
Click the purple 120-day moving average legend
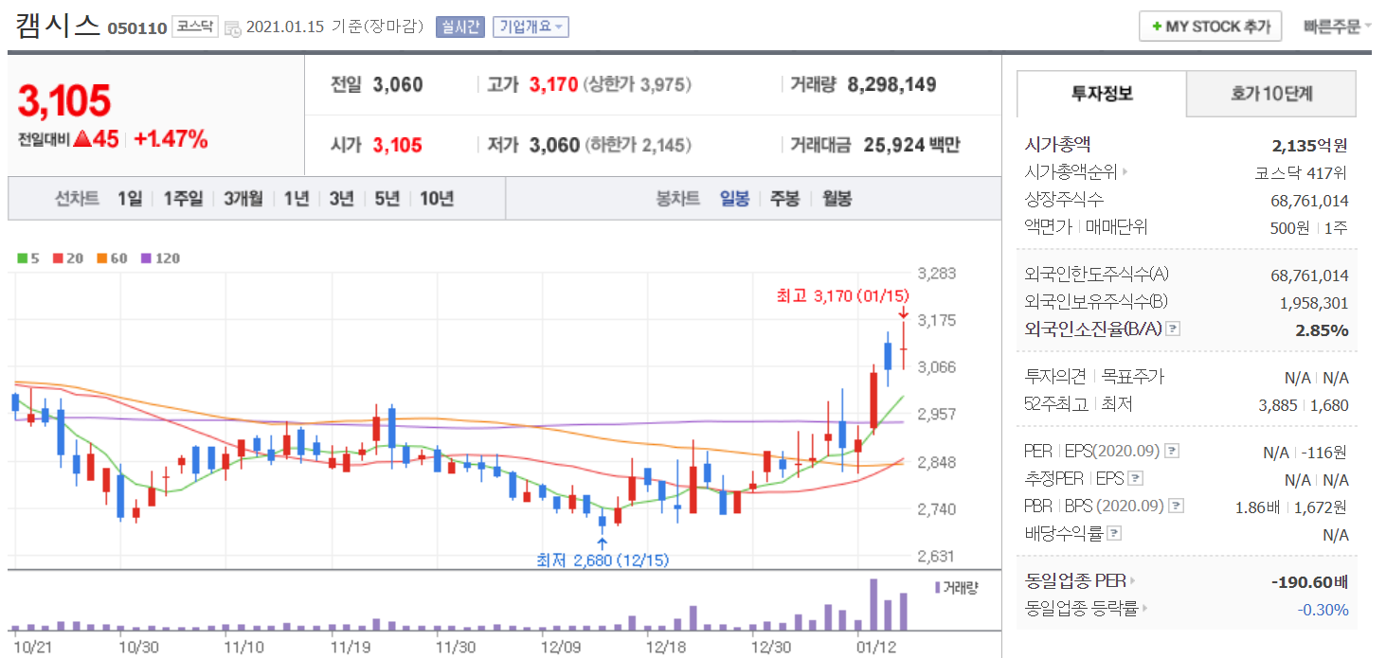tap(160, 258)
